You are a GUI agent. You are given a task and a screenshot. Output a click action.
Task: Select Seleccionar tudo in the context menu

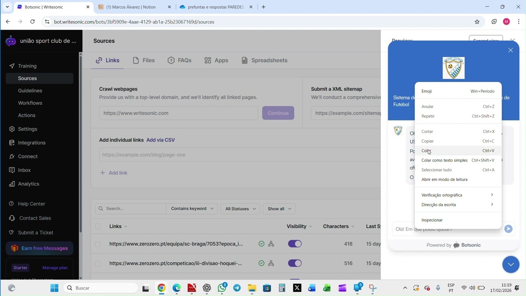(x=458, y=170)
